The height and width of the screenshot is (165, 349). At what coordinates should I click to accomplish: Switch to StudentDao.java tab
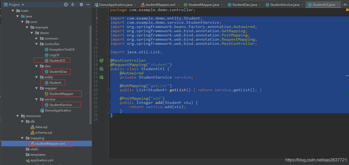click(245, 4)
